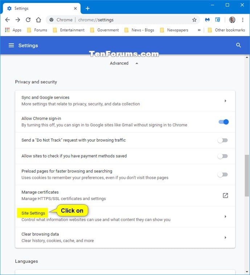Screen dimensions: 250x275
Task: Click 'Manage HTTPS/SSL certificates and settings' text
Action: pos(63,199)
